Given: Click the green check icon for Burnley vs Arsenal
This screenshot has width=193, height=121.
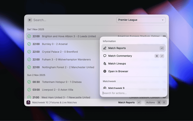Looking at the screenshot, I should point(29,44).
